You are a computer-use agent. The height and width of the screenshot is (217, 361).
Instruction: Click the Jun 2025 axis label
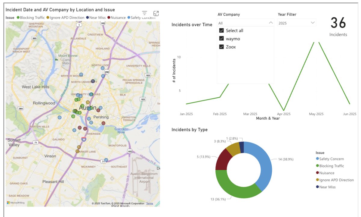click(350, 114)
